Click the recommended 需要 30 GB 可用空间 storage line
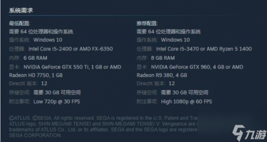This screenshot has width=267, height=142. pos(172,93)
